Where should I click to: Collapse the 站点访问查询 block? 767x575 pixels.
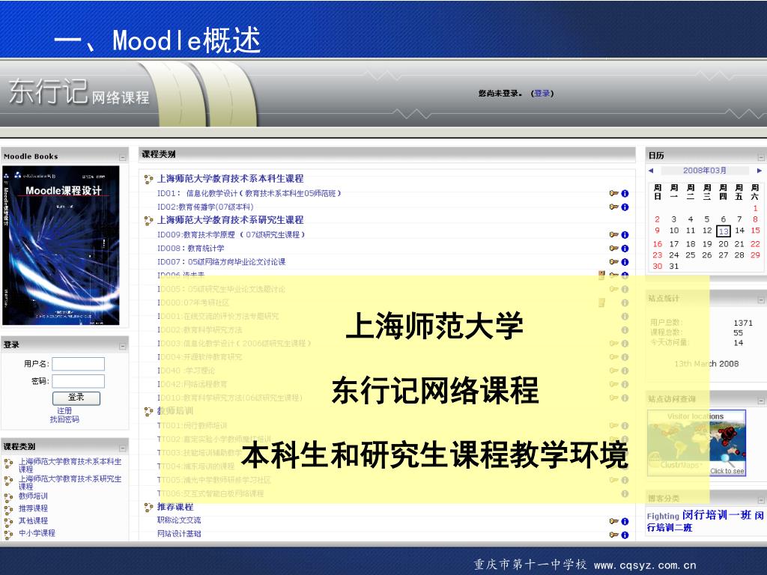pos(761,401)
